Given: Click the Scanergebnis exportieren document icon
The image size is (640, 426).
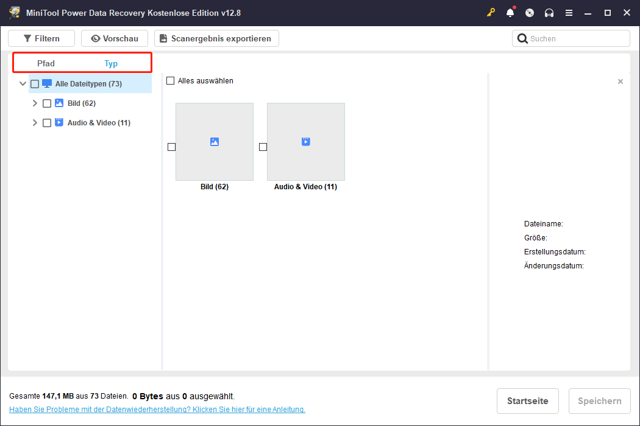Looking at the screenshot, I should [x=162, y=38].
